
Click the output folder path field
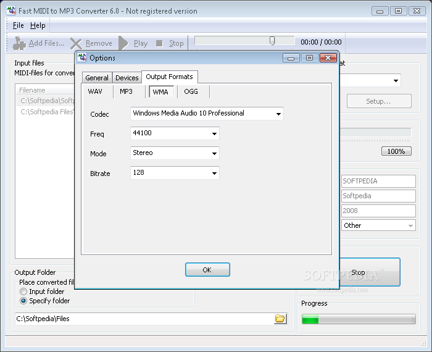145,319
